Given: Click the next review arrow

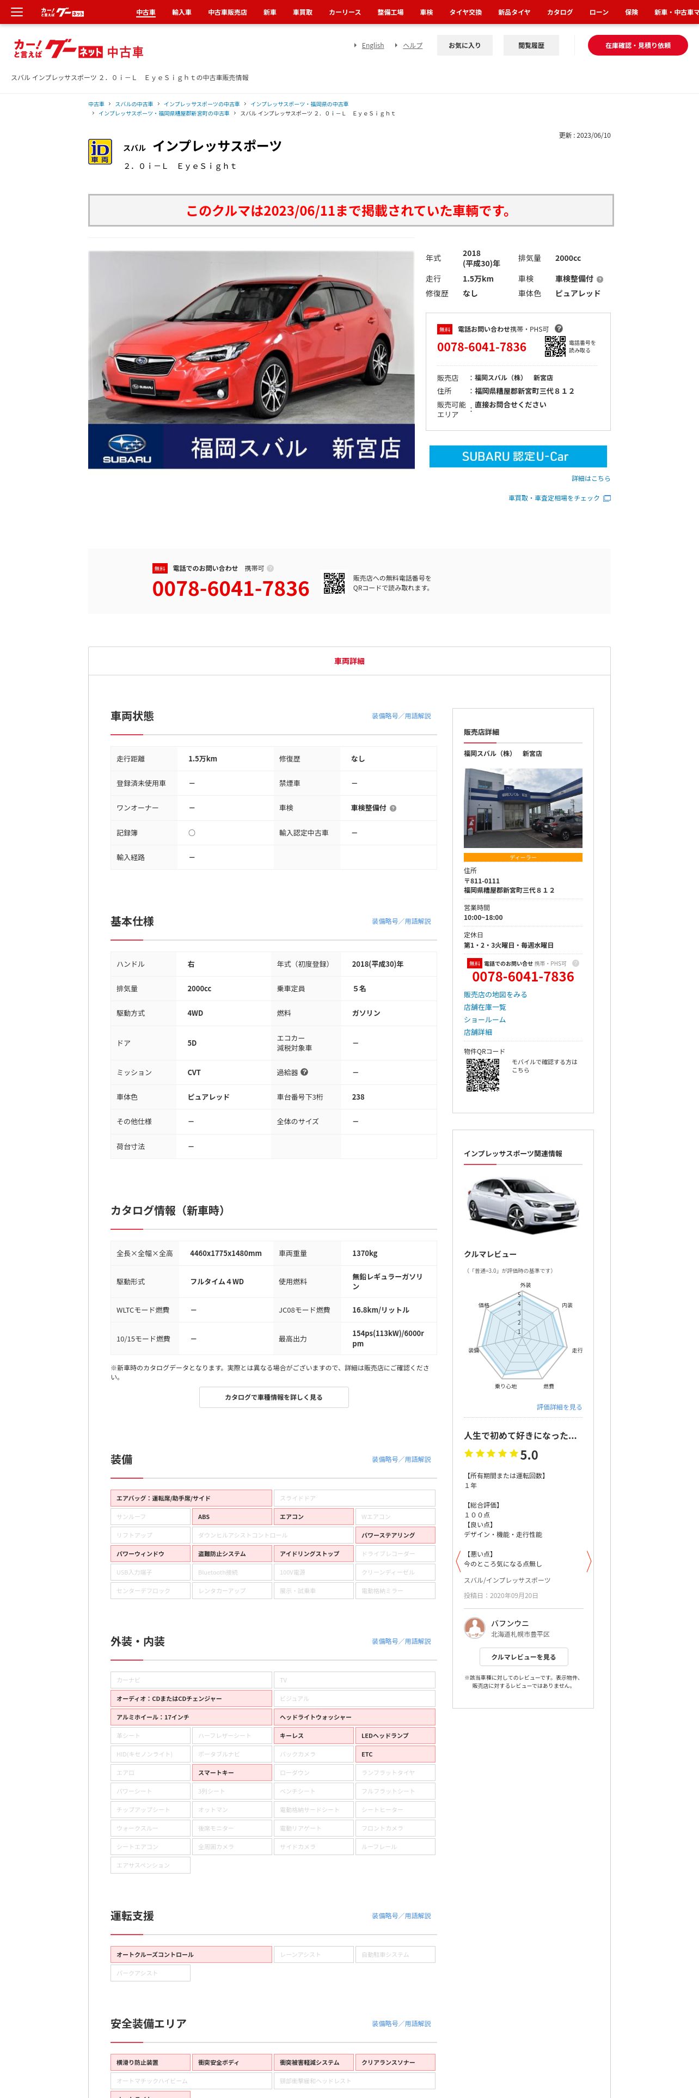Looking at the screenshot, I should [588, 1560].
